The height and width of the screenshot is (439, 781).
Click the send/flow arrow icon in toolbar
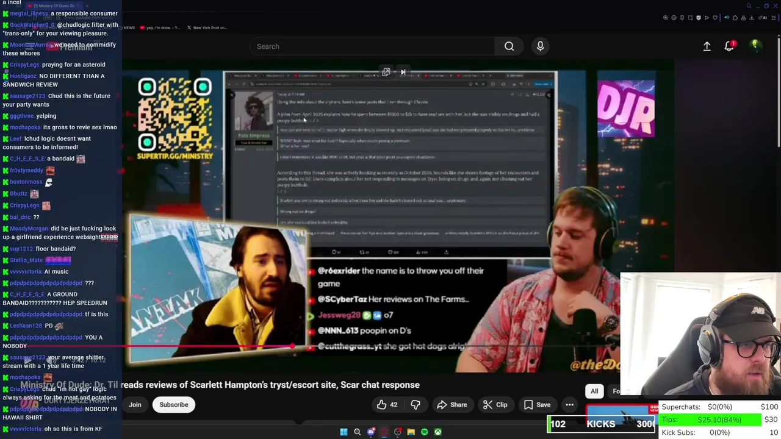click(x=707, y=18)
